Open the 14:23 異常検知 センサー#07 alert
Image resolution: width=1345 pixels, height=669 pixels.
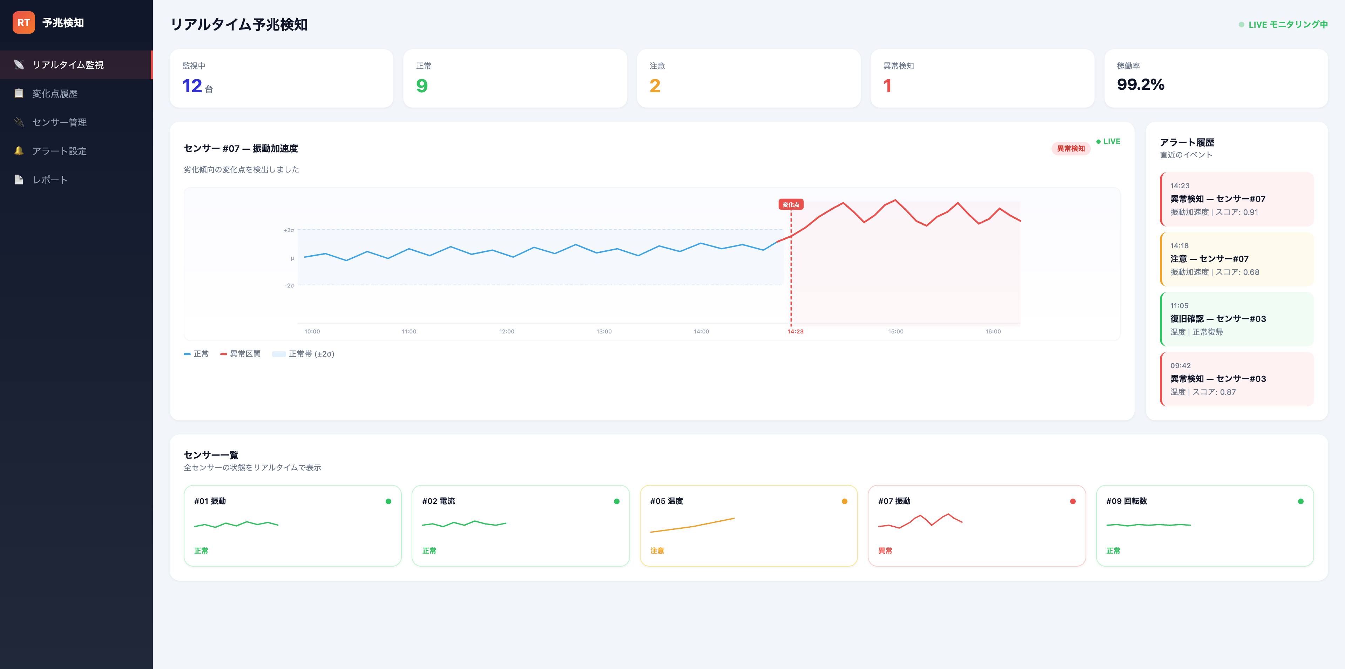[x=1236, y=199]
